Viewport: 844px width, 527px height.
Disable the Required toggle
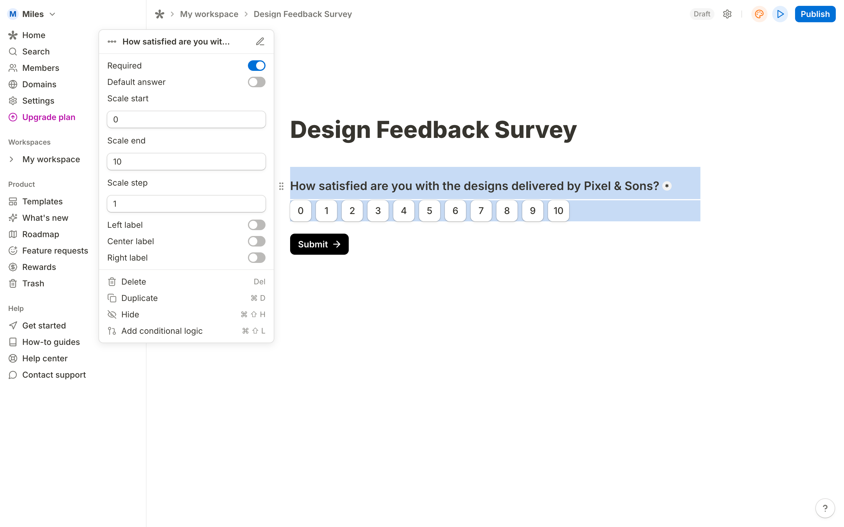point(256,65)
